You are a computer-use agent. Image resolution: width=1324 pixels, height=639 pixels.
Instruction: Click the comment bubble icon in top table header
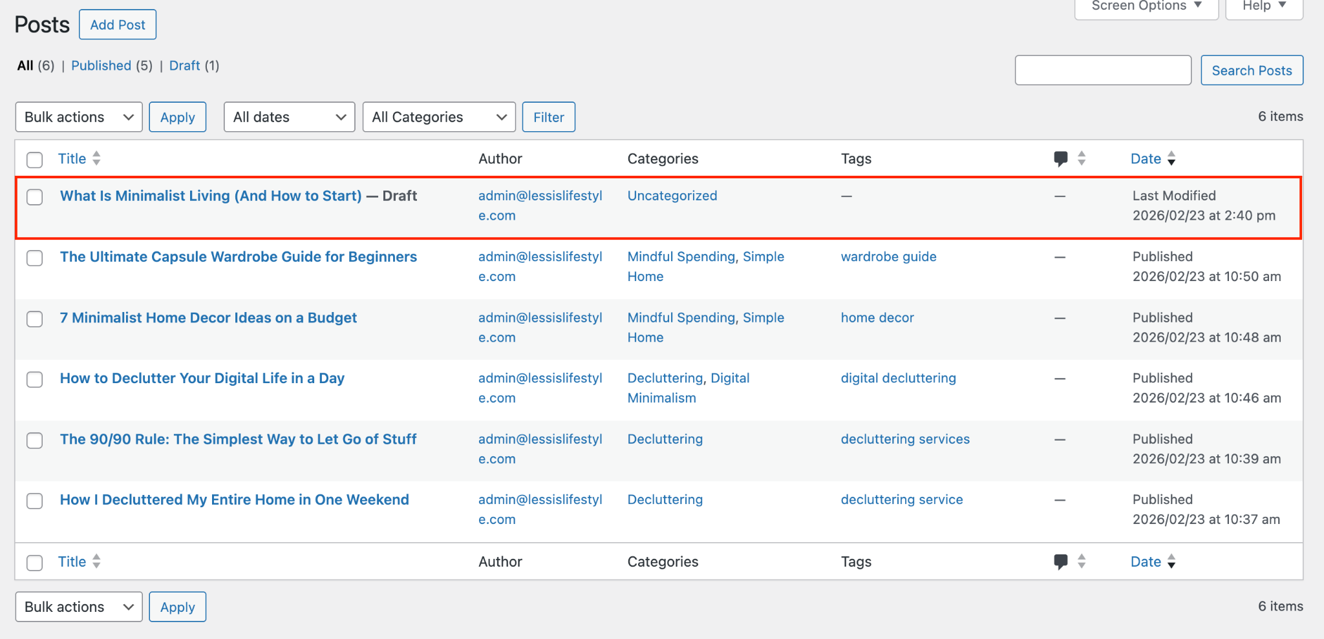click(x=1060, y=158)
